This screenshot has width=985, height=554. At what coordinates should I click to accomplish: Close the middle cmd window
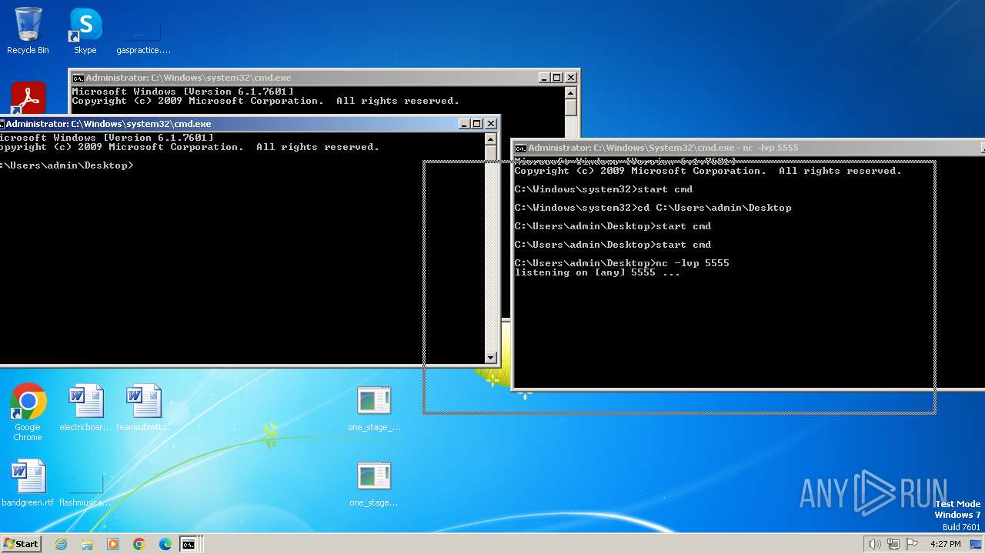click(x=490, y=124)
